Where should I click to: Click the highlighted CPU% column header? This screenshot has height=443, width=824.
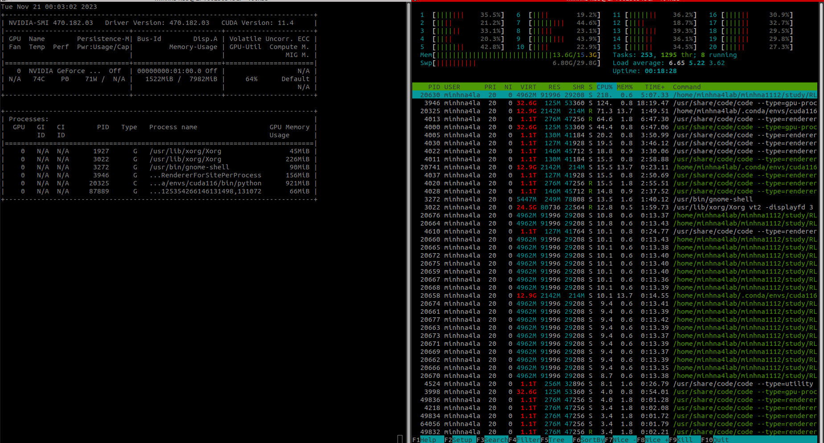605,87
